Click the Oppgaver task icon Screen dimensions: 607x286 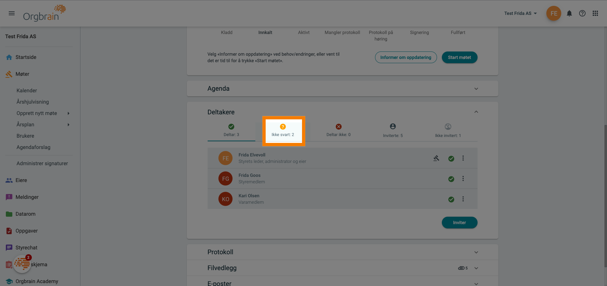(x=9, y=231)
